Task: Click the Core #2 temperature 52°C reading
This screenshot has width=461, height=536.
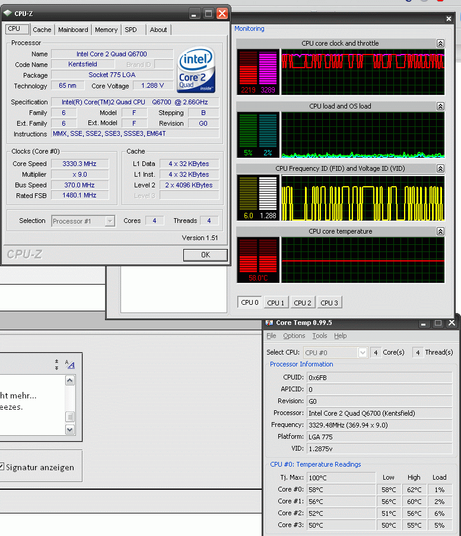Action: (x=341, y=513)
